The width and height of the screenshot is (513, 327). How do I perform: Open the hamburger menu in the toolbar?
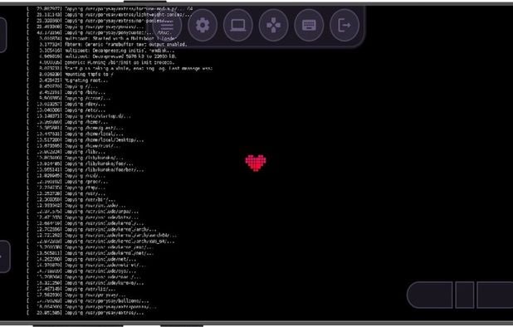click(167, 25)
